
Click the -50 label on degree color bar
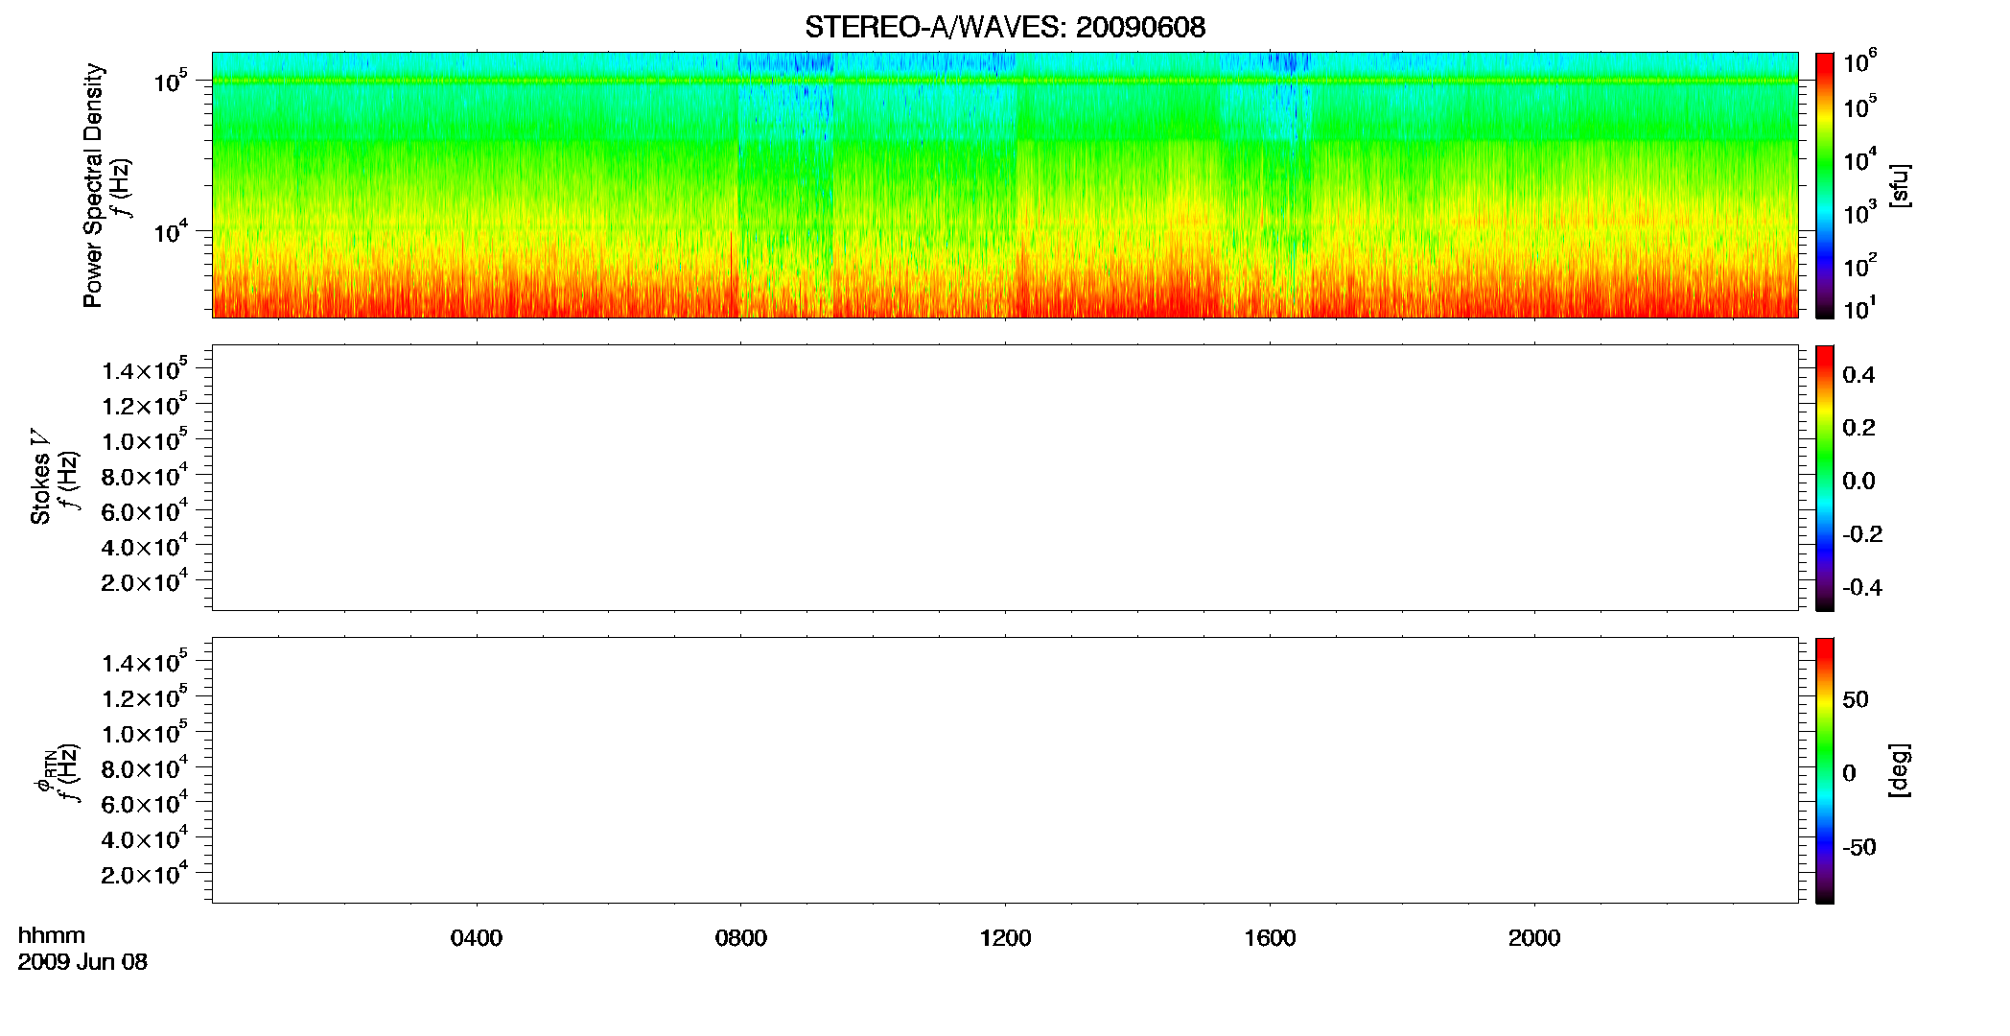1858,848
